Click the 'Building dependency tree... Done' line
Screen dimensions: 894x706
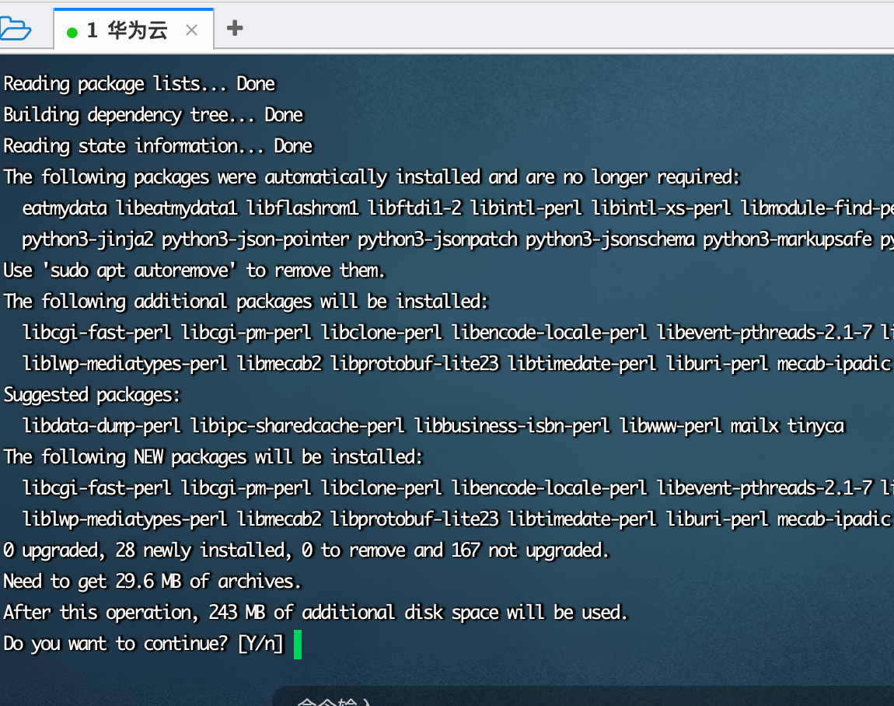[x=153, y=115]
